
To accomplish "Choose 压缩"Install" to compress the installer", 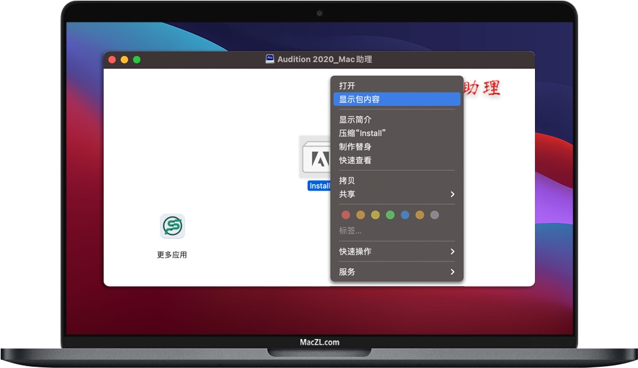I will point(363,133).
